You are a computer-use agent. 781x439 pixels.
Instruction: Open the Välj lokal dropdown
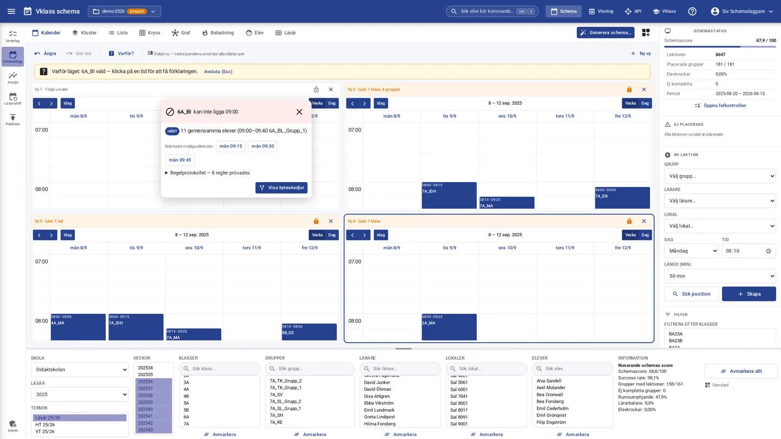pyautogui.click(x=720, y=226)
